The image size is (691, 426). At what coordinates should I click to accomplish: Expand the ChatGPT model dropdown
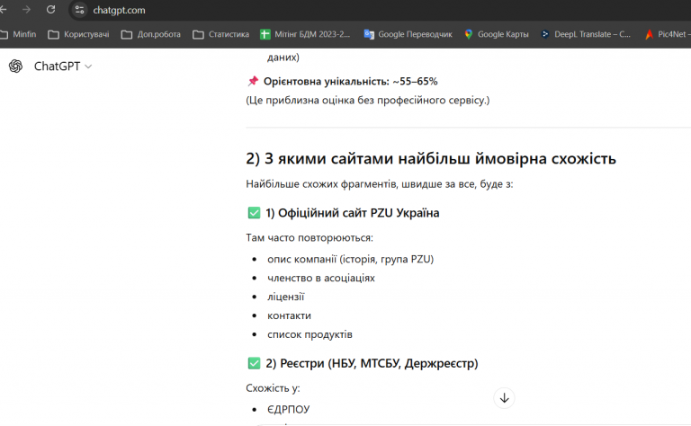[63, 66]
